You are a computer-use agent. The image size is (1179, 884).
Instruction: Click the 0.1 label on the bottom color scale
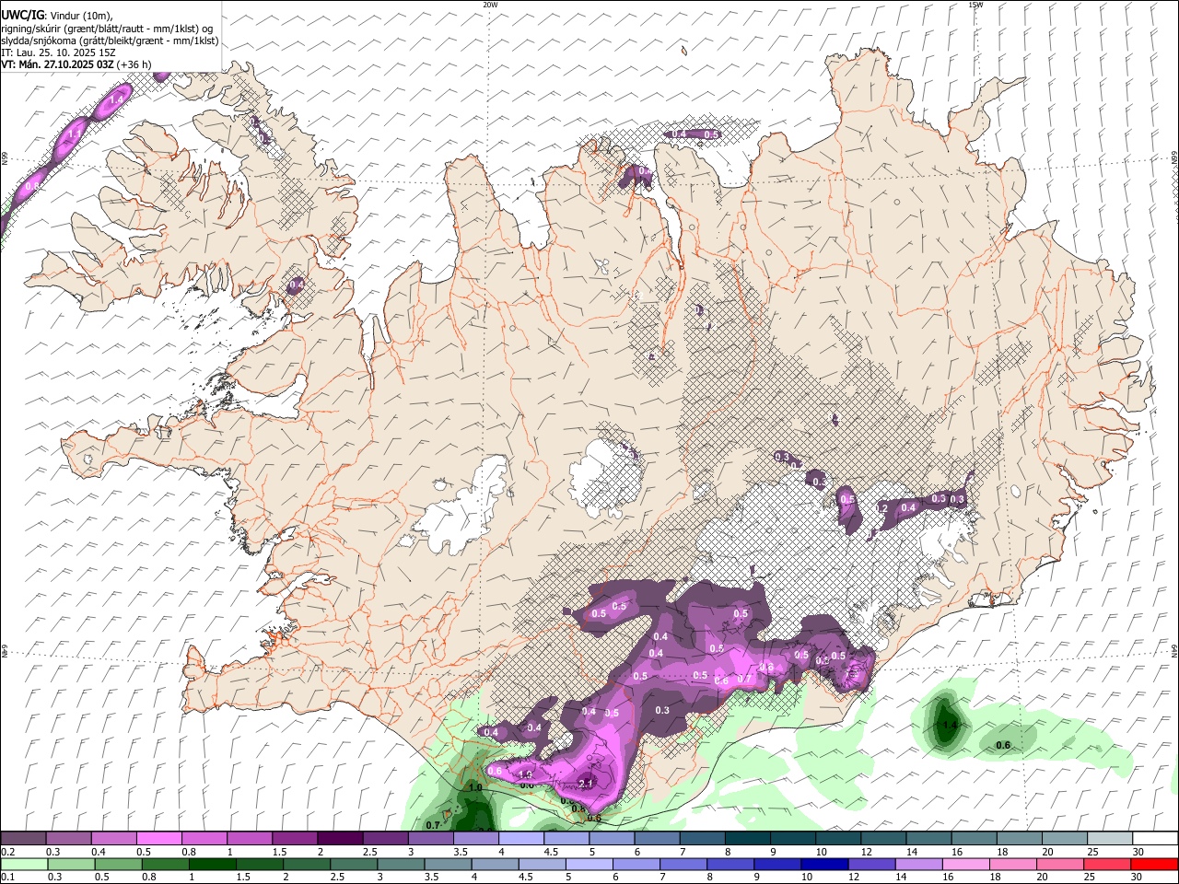[8, 878]
